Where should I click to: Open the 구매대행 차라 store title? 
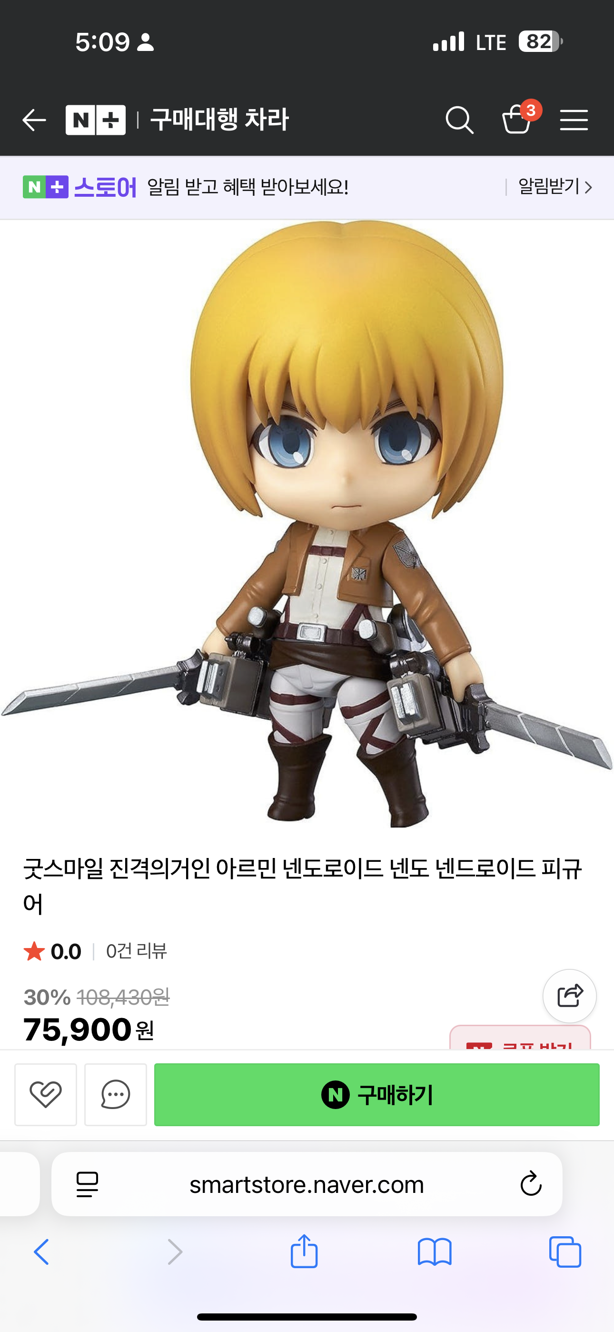click(219, 120)
